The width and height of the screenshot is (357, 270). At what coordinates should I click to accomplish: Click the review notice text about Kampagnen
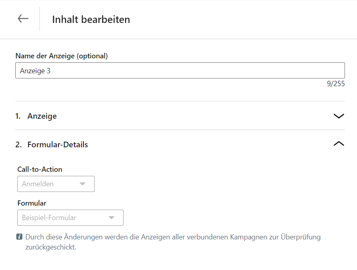coord(173,242)
